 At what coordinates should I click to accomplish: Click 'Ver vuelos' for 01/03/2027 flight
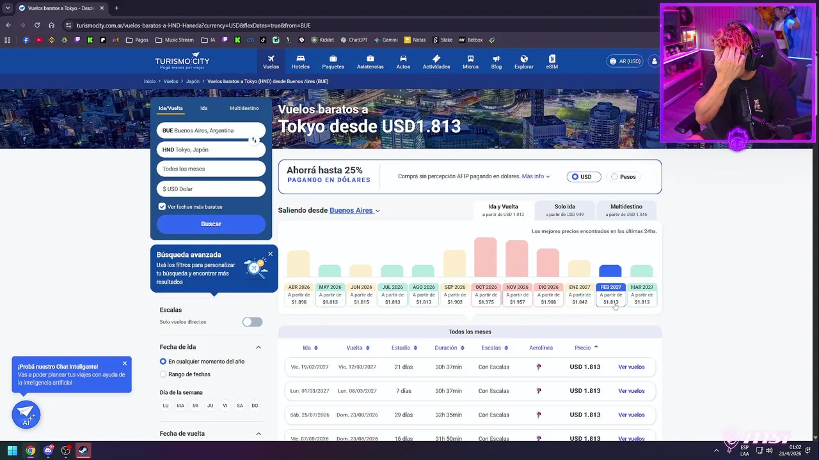click(x=632, y=391)
